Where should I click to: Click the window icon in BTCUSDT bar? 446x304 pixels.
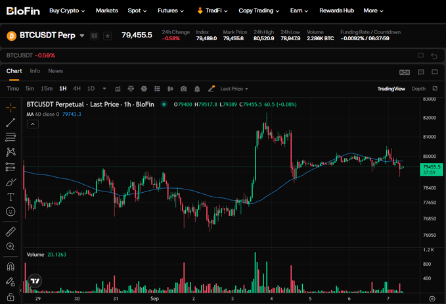(420, 55)
